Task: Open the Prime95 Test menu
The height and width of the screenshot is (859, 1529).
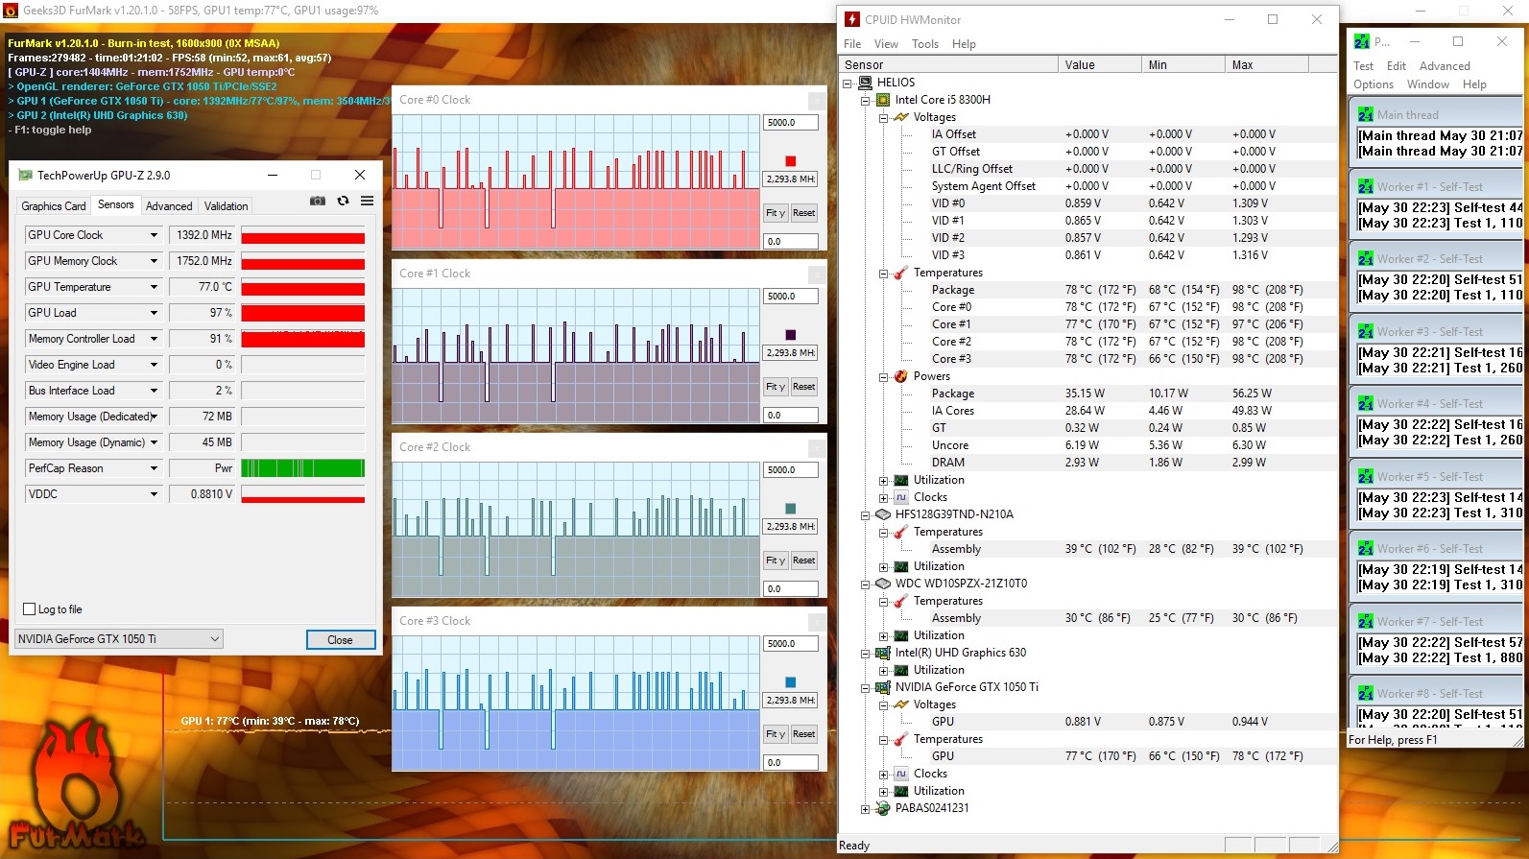Action: click(1363, 66)
